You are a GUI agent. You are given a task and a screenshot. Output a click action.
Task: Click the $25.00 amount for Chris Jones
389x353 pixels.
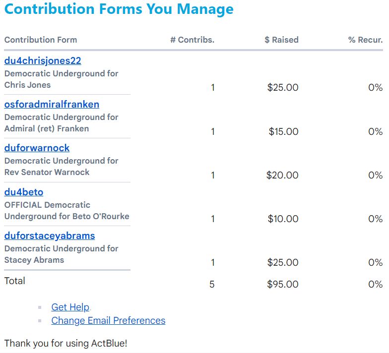[283, 88]
